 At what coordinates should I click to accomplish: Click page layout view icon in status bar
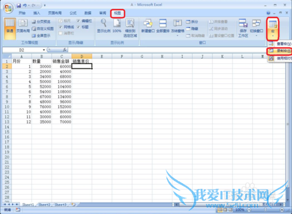click(225, 210)
